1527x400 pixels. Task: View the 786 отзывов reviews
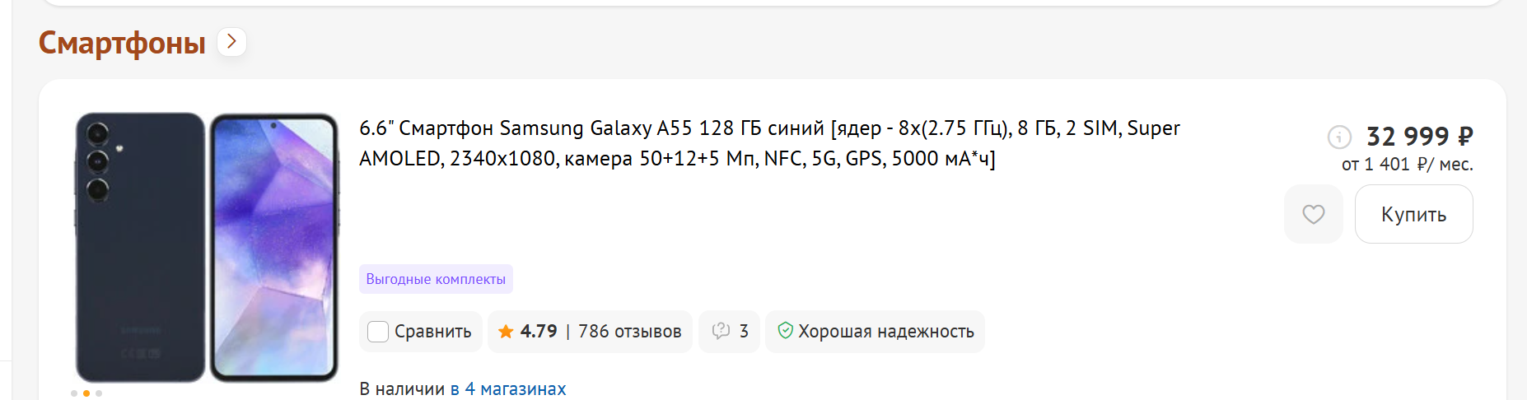pos(629,332)
